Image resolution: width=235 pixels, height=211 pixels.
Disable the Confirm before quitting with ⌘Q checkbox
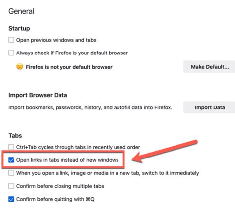[11, 199]
